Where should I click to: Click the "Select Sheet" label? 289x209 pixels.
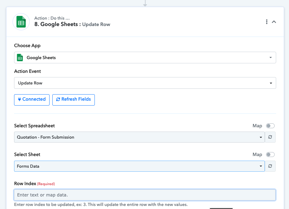pyautogui.click(x=27, y=155)
